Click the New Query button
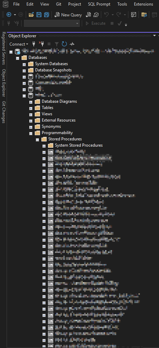Viewport: 159px width, 348px height. click(68, 15)
